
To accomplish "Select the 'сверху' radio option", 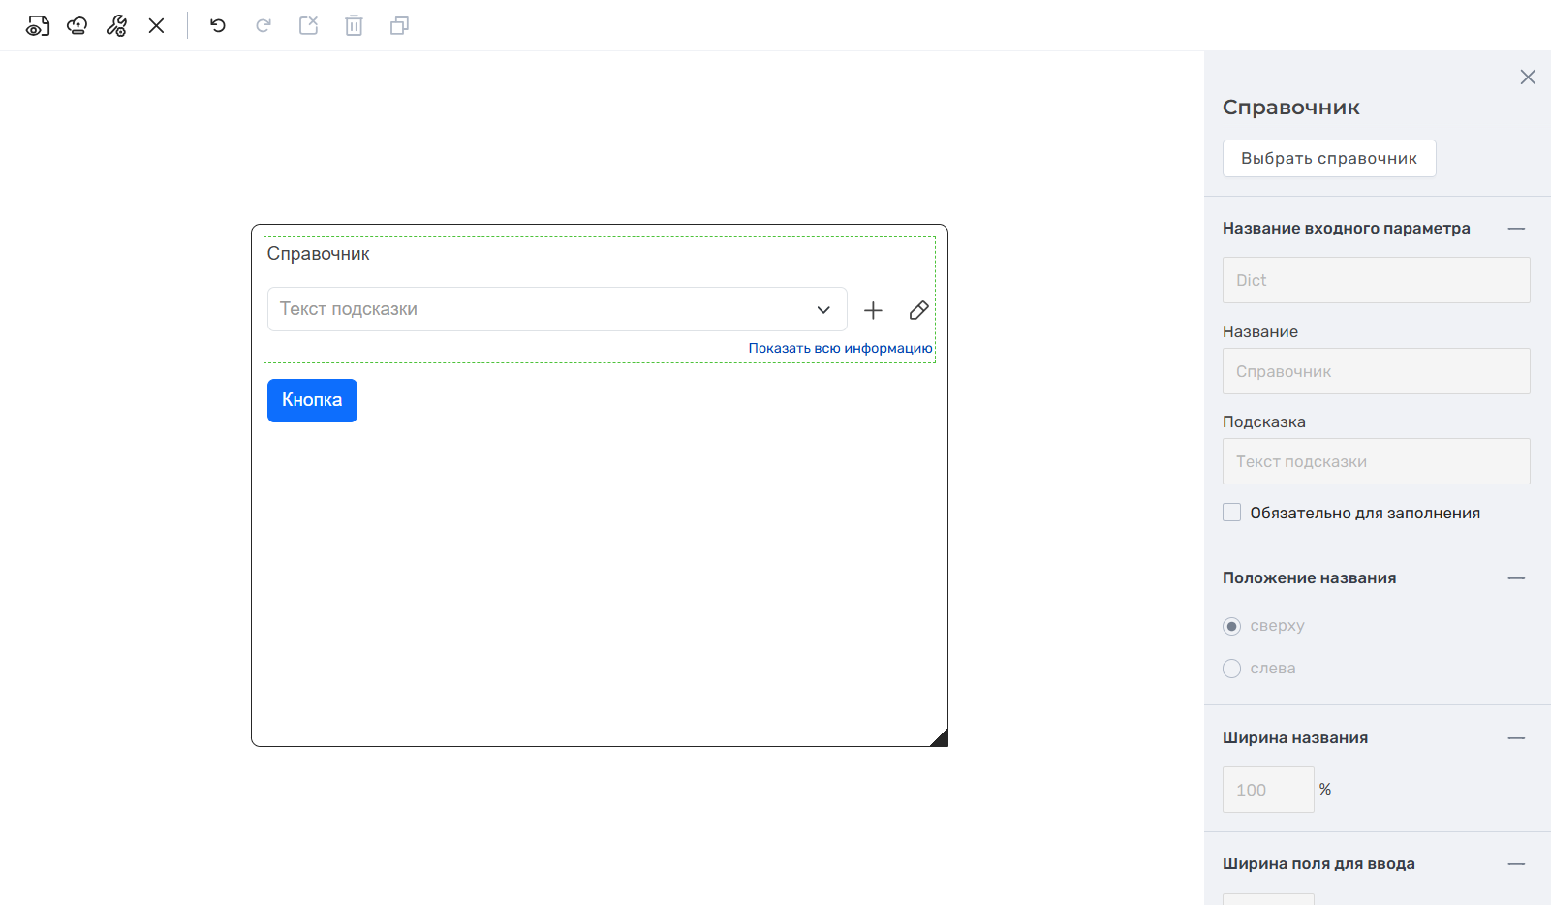I will pyautogui.click(x=1232, y=626).
